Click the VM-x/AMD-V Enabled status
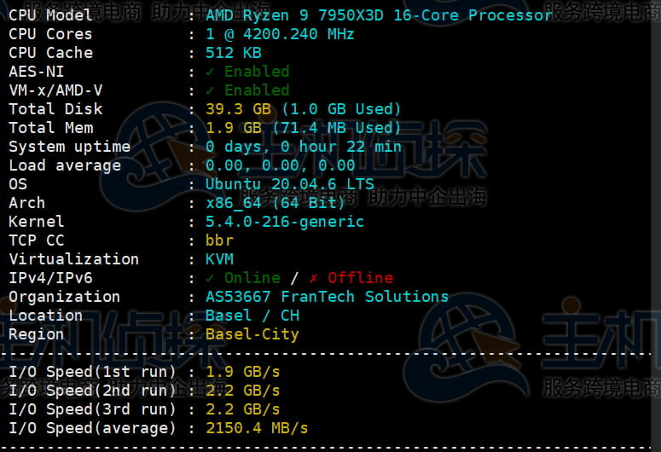 tap(247, 90)
